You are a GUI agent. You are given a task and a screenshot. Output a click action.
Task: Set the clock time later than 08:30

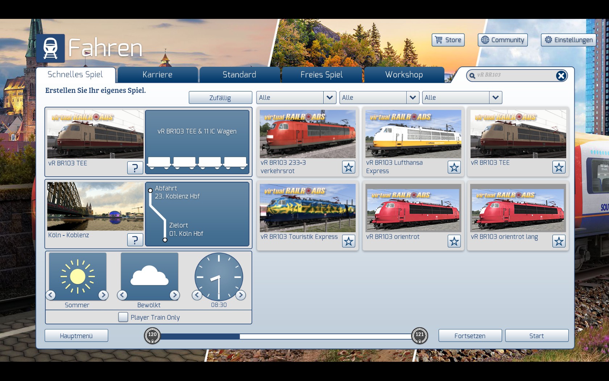tap(241, 295)
